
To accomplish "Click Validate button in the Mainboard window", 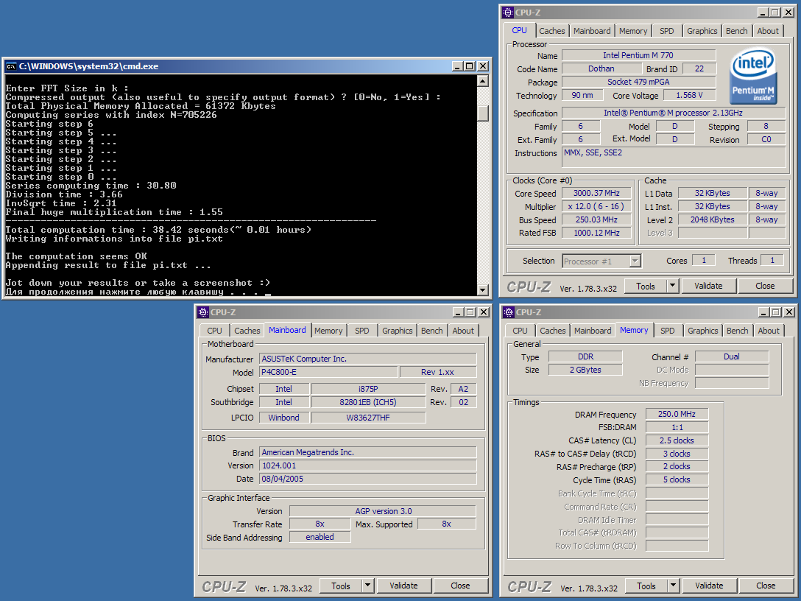I will click(x=403, y=586).
